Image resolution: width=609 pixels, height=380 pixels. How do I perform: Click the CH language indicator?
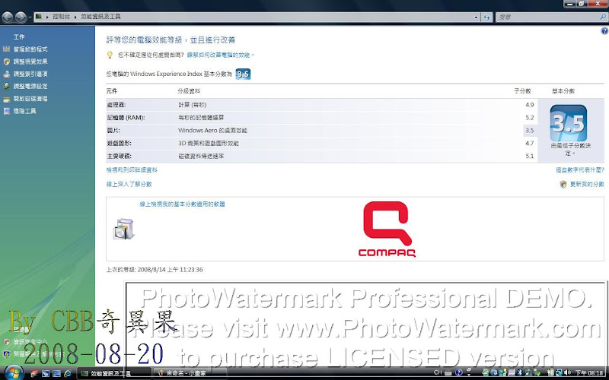[x=438, y=372]
